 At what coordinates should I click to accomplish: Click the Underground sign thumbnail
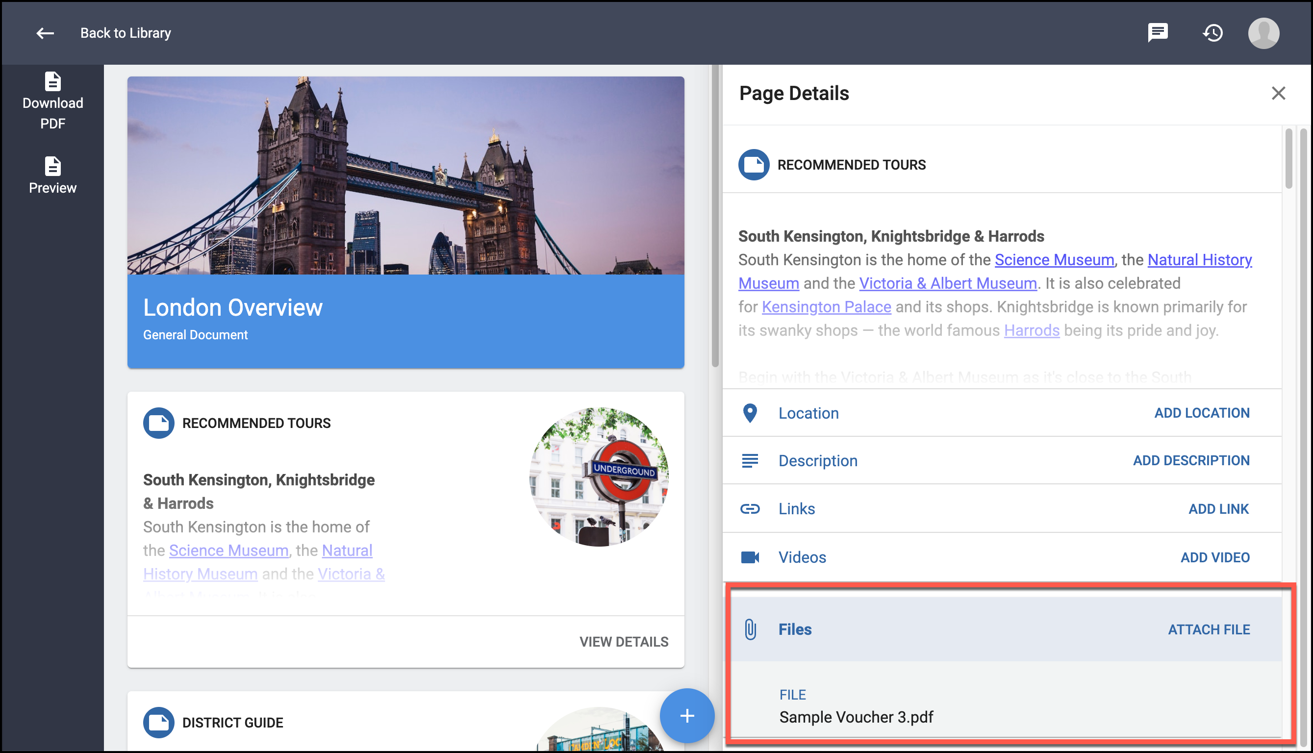click(x=599, y=477)
